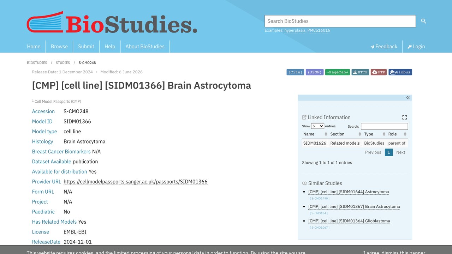Sort linked table by Section column
This screenshot has width=452, height=254.
click(345, 134)
